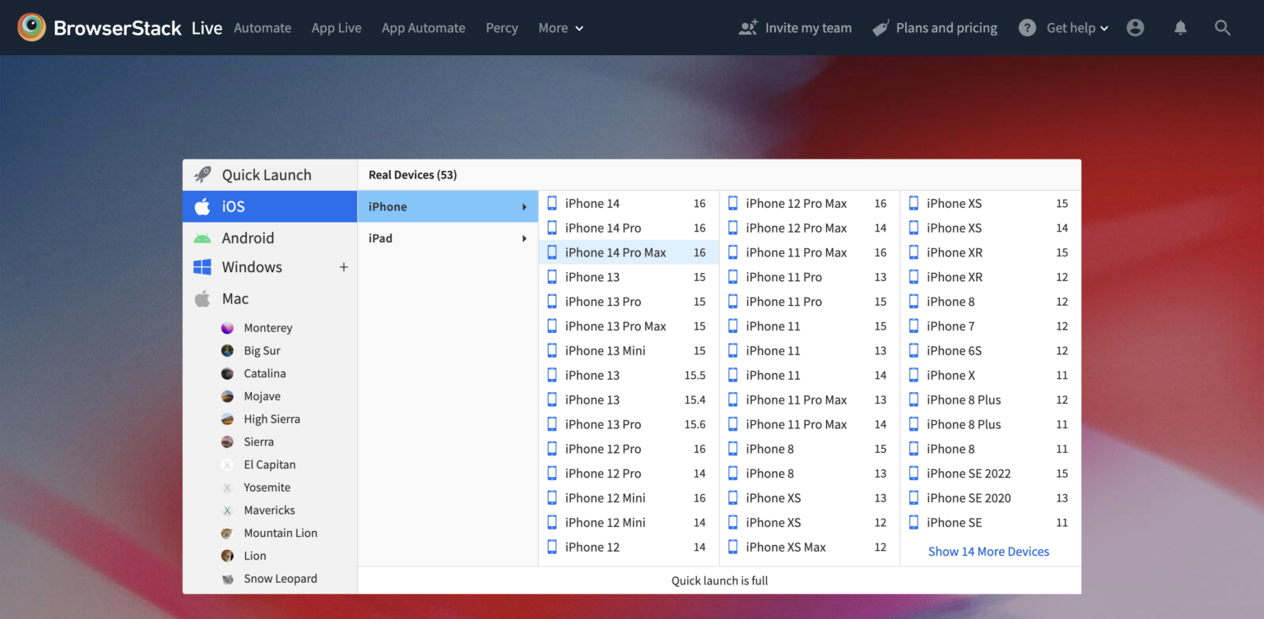Open the user profile icon
The image size is (1264, 619).
click(x=1136, y=27)
